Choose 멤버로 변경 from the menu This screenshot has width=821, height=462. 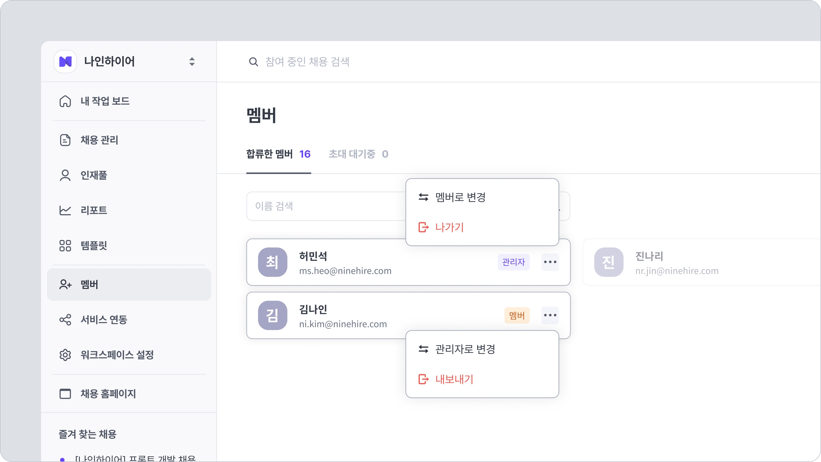pyautogui.click(x=460, y=197)
